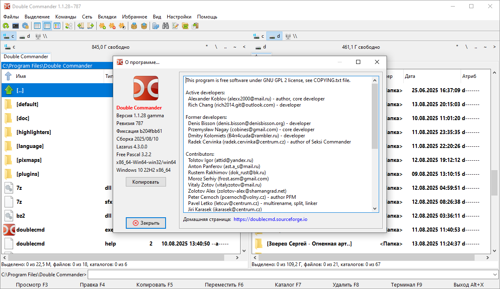Open network \\ button in left drive bar
Screen dimensions: 500x289
click(41, 36)
